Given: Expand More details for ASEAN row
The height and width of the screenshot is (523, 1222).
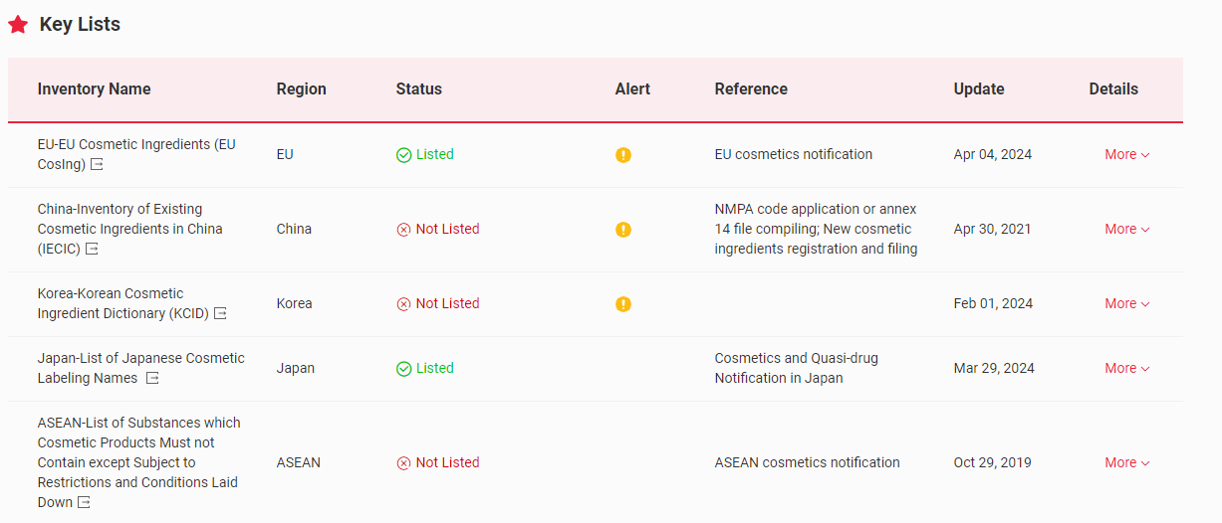Looking at the screenshot, I should point(1126,463).
